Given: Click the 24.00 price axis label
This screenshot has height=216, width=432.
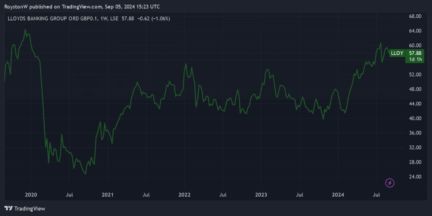Looking at the screenshot, I should coord(415,176).
